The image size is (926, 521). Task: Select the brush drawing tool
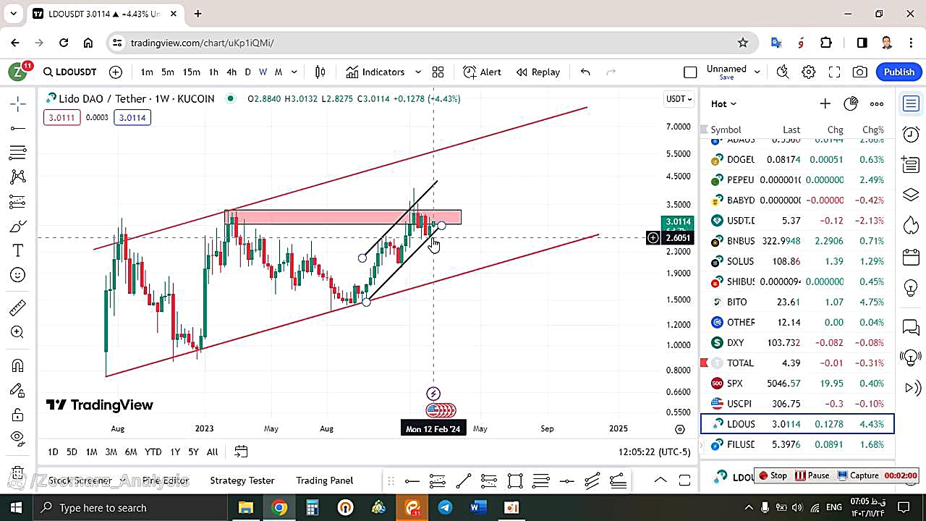pos(18,226)
